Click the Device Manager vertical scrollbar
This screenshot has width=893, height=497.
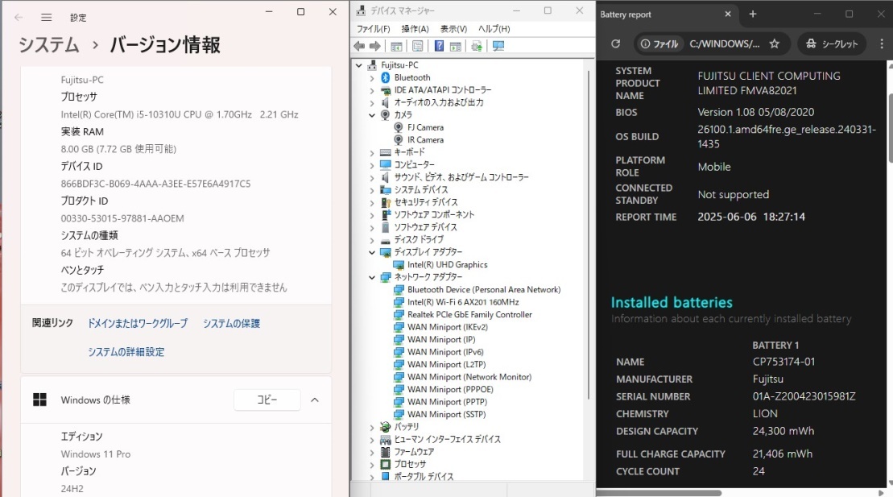589,234
